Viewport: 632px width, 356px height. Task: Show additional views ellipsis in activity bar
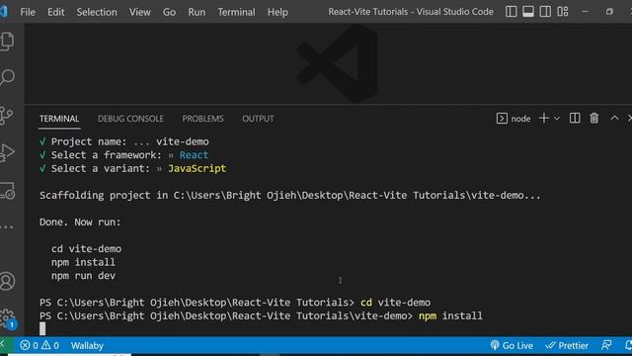coord(7,226)
